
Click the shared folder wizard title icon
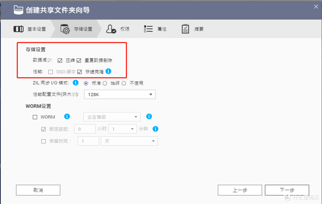coord(18,10)
